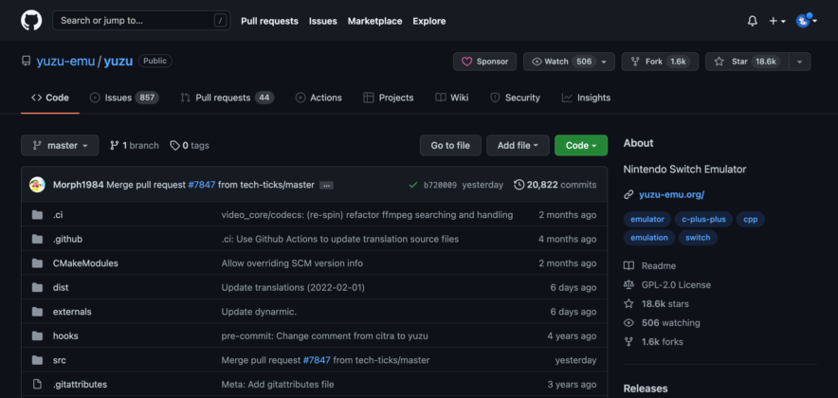Click the link icon beside yuzu-emu.org
Screen dimensions: 838x398
pos(628,195)
